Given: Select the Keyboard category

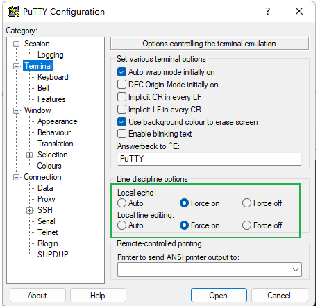Looking at the screenshot, I should (x=53, y=77).
